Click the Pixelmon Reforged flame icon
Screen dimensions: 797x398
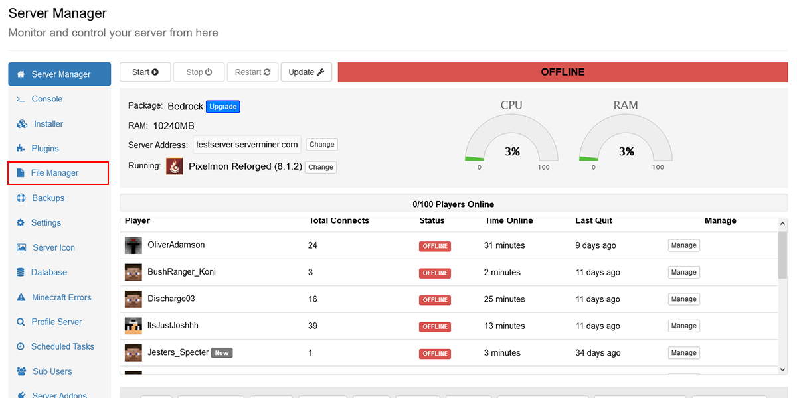coord(175,166)
